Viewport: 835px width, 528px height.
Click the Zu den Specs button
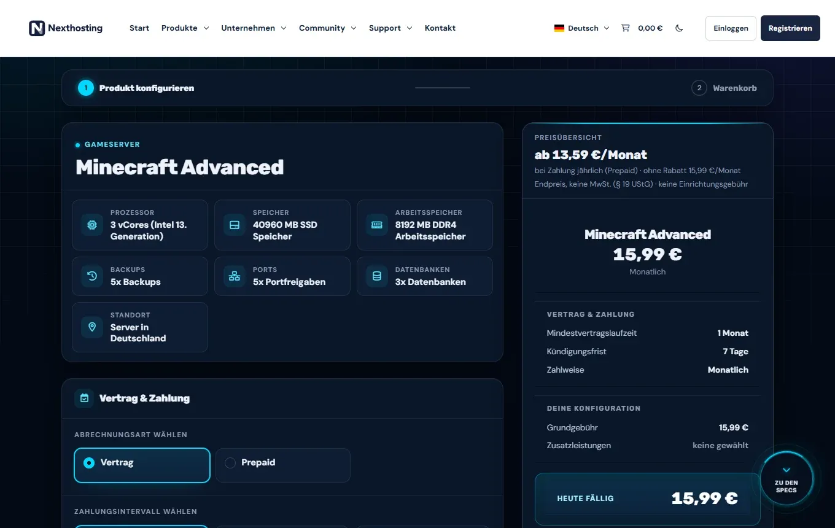(x=786, y=479)
